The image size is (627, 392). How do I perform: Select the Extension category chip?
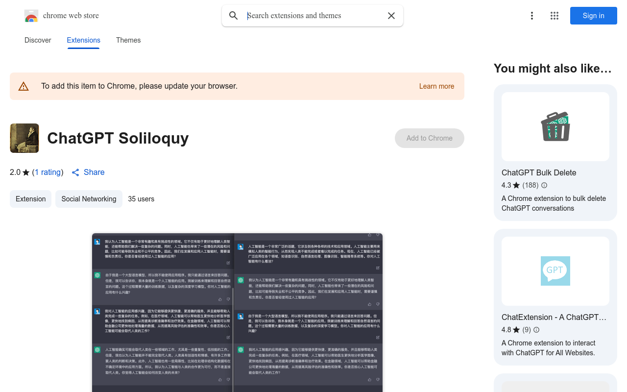[x=30, y=199]
